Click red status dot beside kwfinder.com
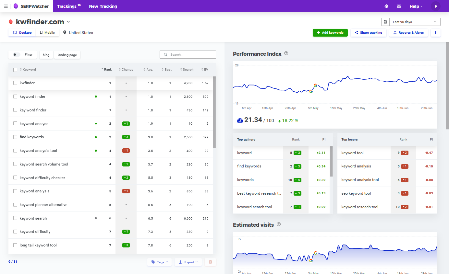The image size is (449, 274). point(11,22)
